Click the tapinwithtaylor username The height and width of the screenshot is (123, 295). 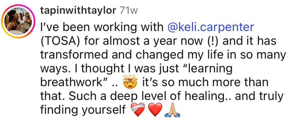tap(78, 11)
